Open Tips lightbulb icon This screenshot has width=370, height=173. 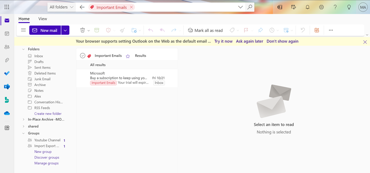coord(349,7)
